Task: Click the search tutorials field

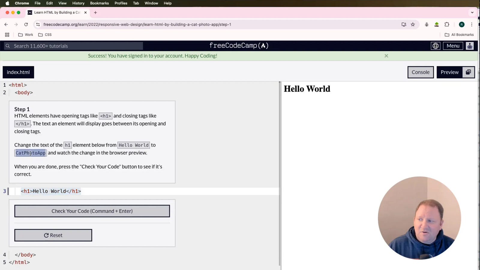Action: (x=73, y=46)
